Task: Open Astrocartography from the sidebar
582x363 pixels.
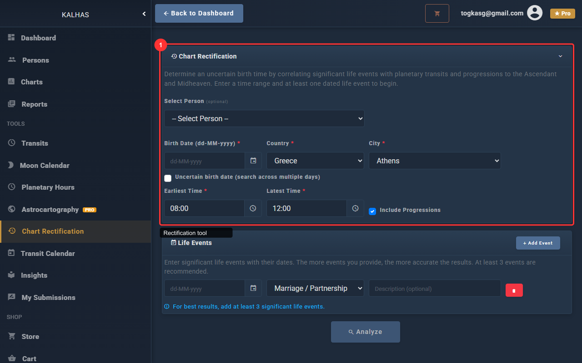Action: (50, 210)
